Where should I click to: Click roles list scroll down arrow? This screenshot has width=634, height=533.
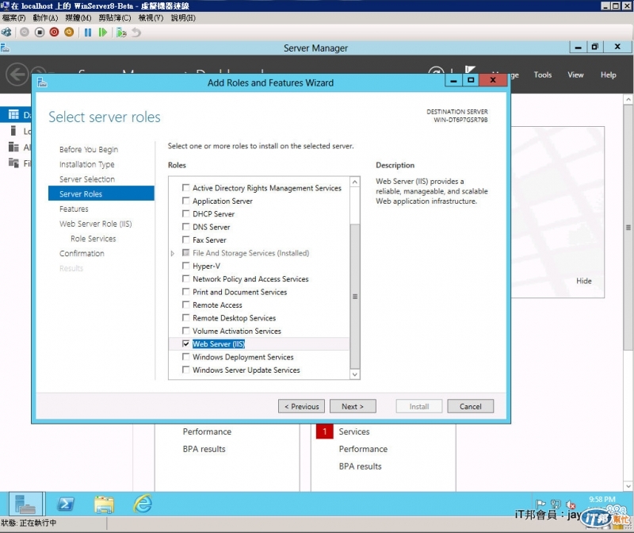coord(354,374)
